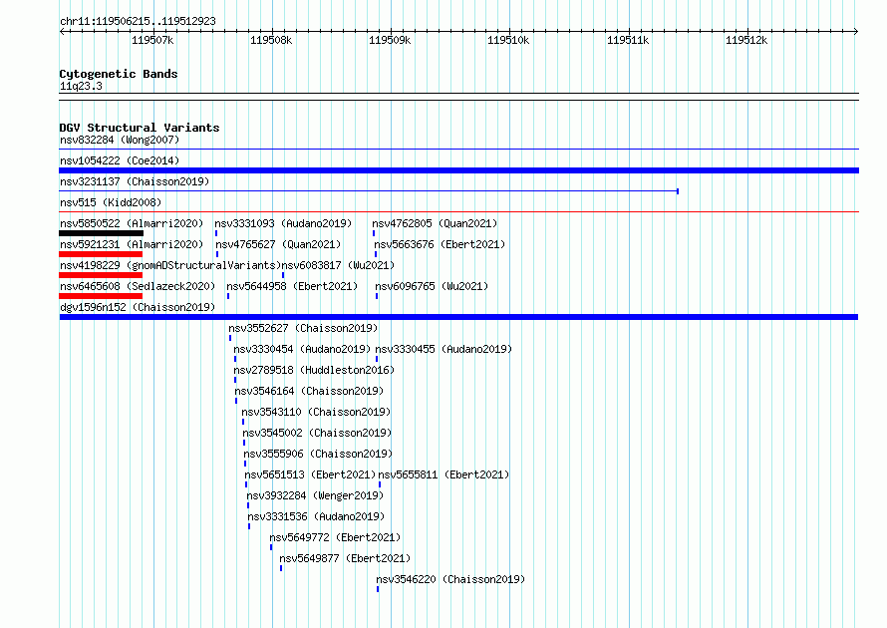
Task: Select nsv6083817 (Wu2021) label
Action: 338,265
